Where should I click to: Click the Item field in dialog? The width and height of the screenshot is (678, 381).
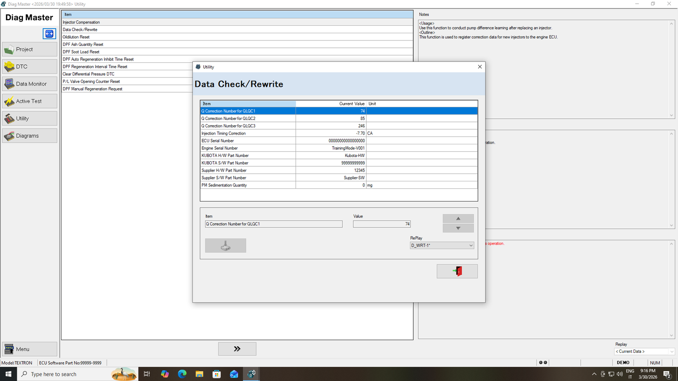click(x=274, y=224)
